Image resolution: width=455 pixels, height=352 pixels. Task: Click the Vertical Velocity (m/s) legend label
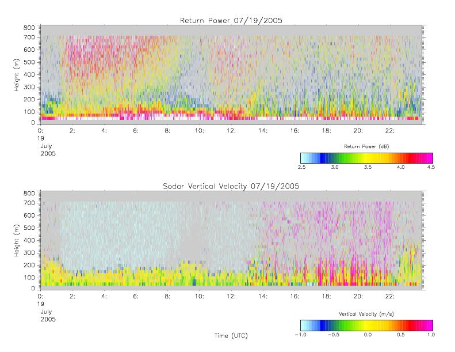(x=366, y=314)
